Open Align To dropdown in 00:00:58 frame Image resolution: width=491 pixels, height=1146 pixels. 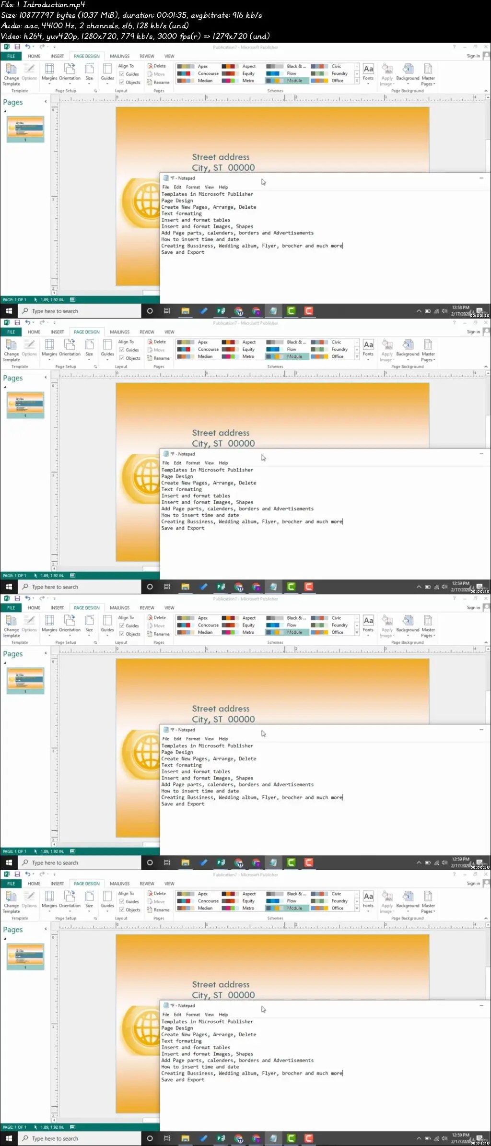pyautogui.click(x=127, y=618)
